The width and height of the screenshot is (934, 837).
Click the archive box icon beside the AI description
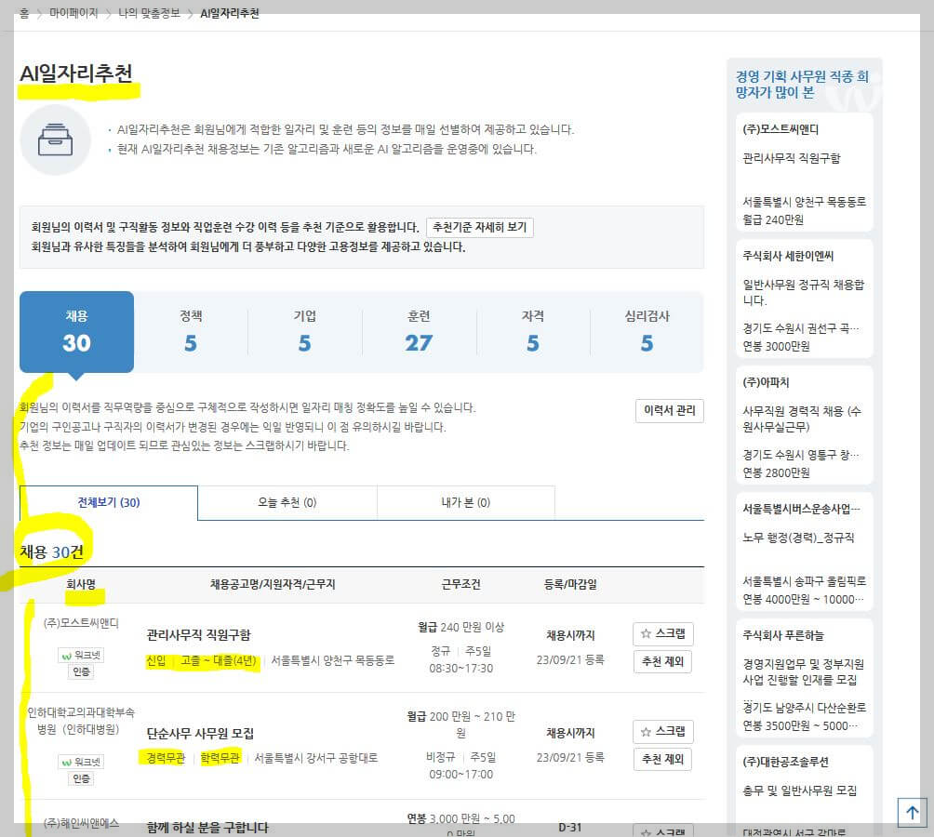point(54,139)
